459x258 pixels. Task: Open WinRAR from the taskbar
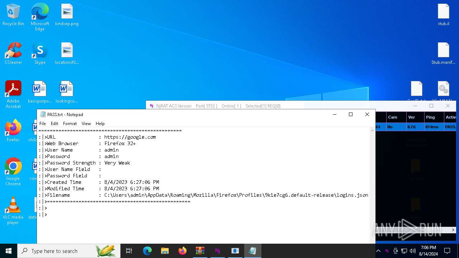pos(200,251)
